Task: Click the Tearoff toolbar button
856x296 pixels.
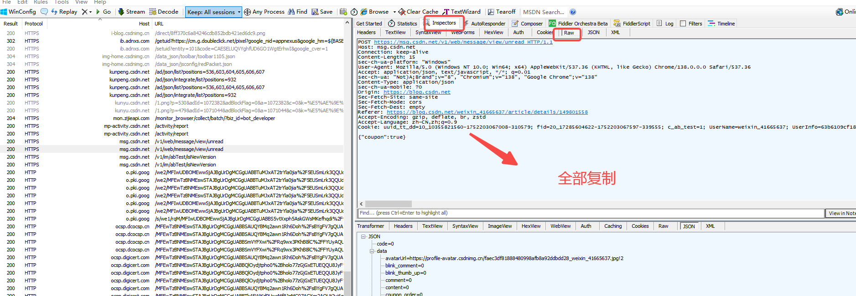Action: tap(501, 12)
